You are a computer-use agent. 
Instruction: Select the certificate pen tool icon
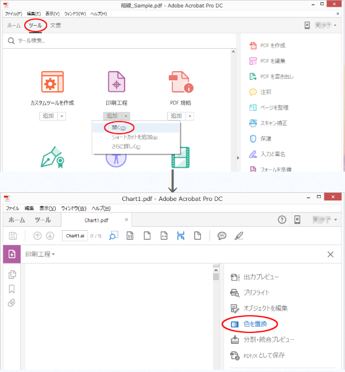point(52,157)
